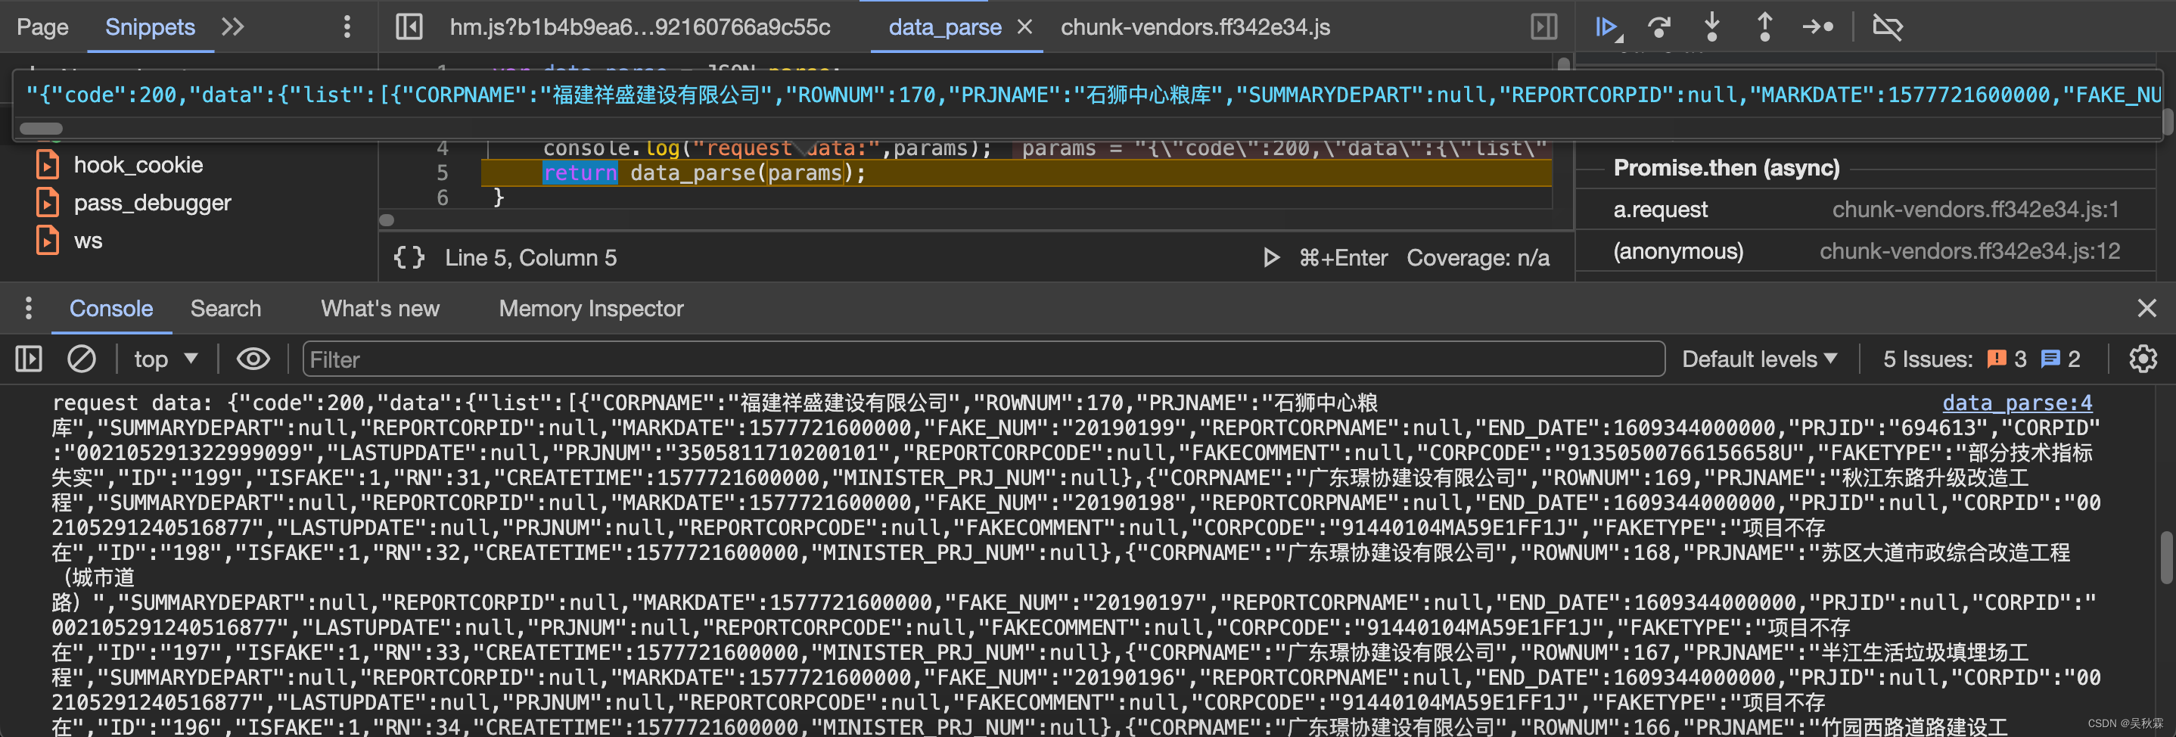Open the hook_cookie snippet
This screenshot has width=2176, height=737.
[138, 165]
